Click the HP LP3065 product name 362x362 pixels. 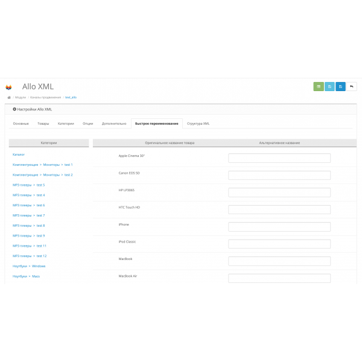(126, 190)
